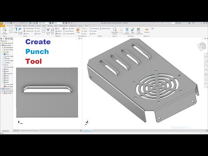Expand the Setup panel dropdown

click(114, 36)
